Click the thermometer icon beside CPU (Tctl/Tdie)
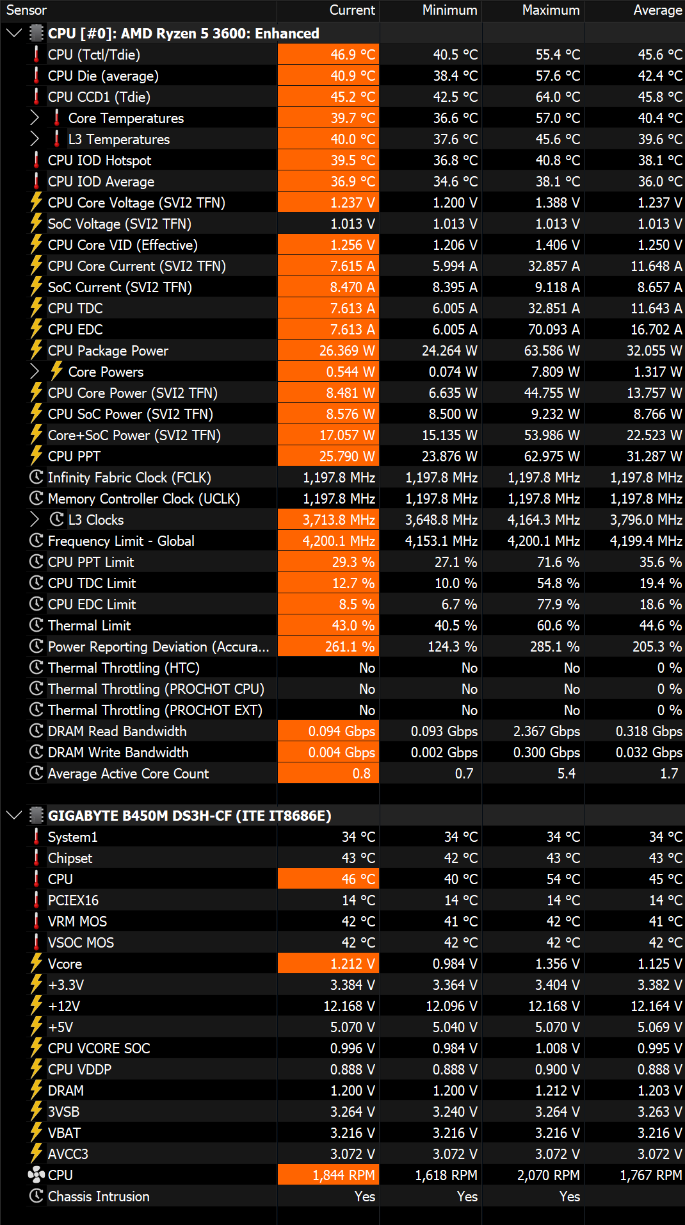The height and width of the screenshot is (1225, 685). tap(36, 54)
